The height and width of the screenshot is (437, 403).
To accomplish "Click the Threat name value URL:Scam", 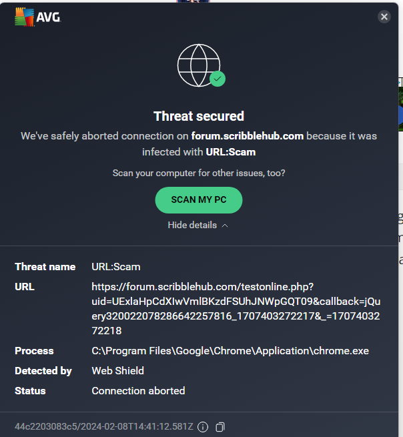I will [x=116, y=267].
